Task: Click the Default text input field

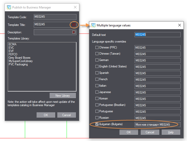Action: pyautogui.click(x=157, y=35)
